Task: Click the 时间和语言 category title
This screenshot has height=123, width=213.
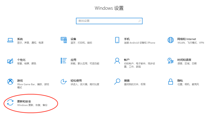Action: point(184,60)
